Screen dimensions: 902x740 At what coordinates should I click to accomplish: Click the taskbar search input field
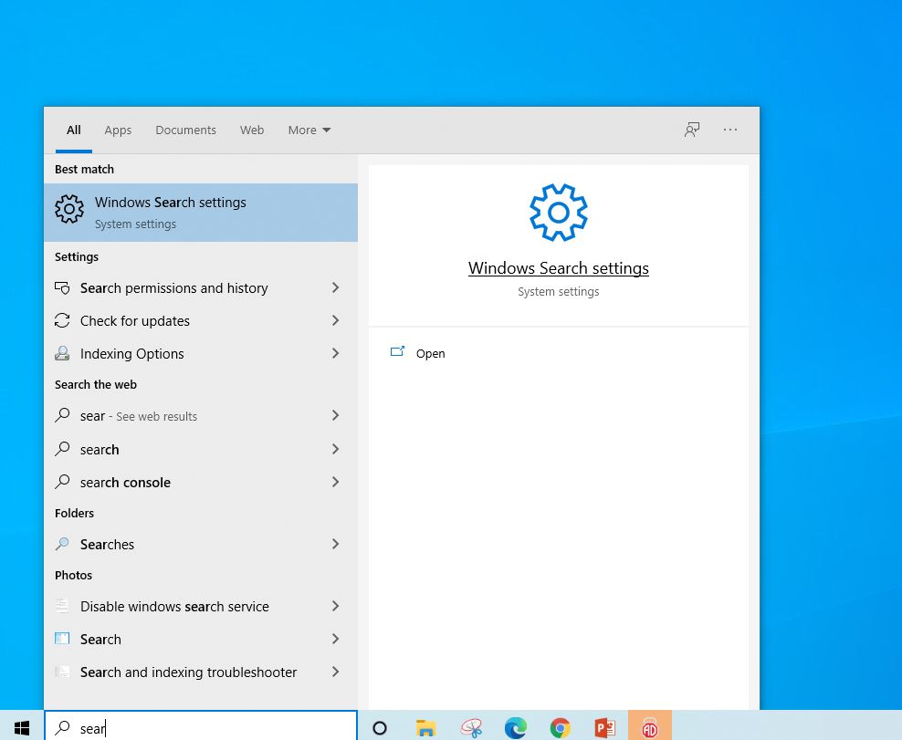(201, 727)
